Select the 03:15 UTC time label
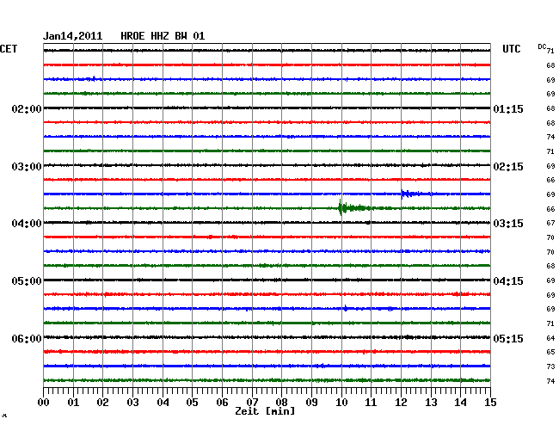Viewport: 559px width, 425px height. (508, 224)
